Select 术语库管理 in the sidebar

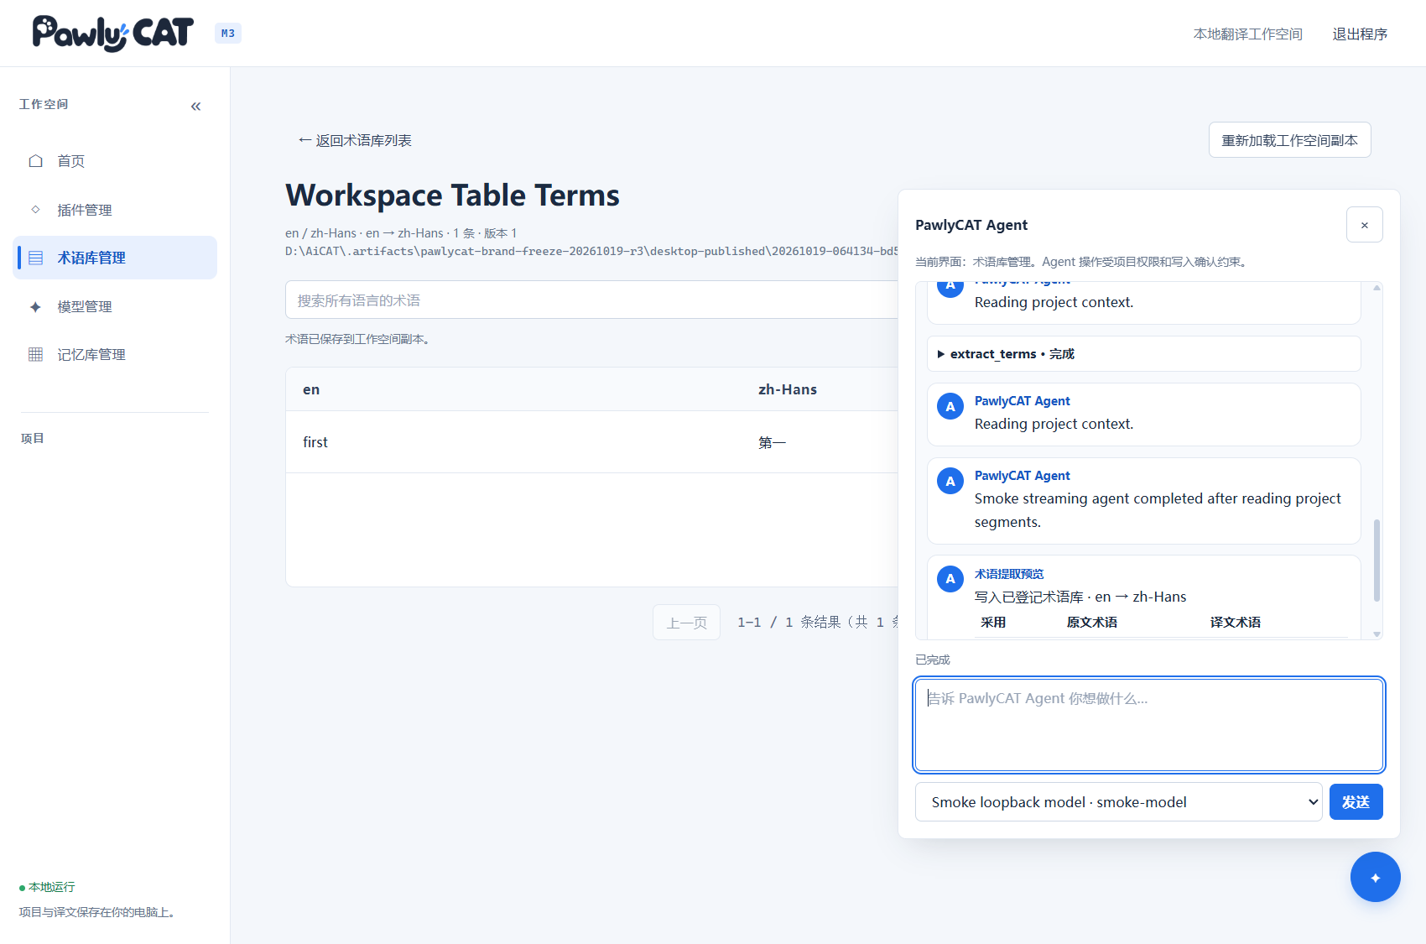[x=115, y=258]
